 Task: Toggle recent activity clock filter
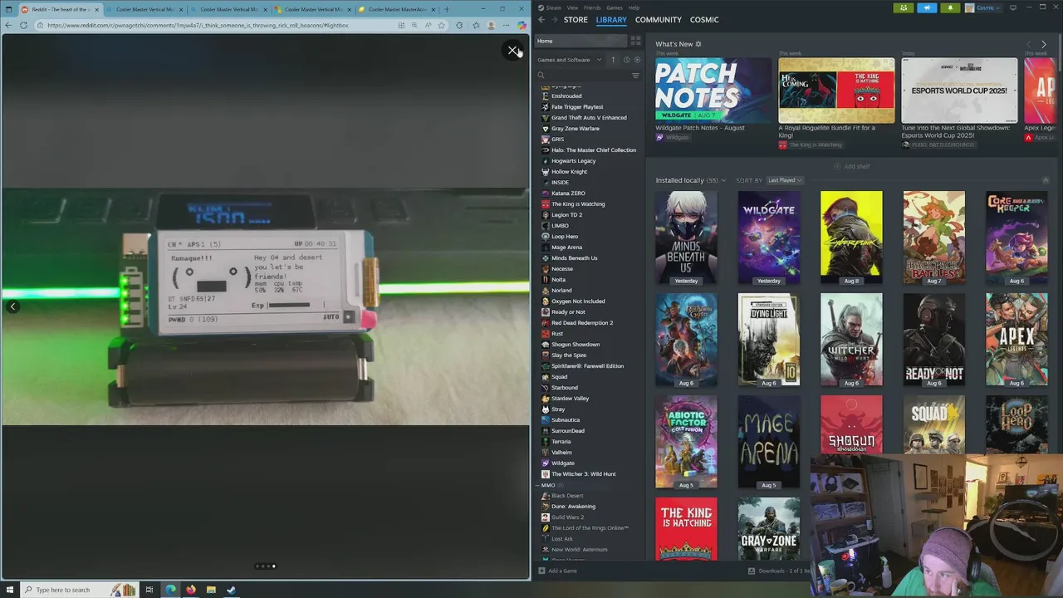(626, 60)
